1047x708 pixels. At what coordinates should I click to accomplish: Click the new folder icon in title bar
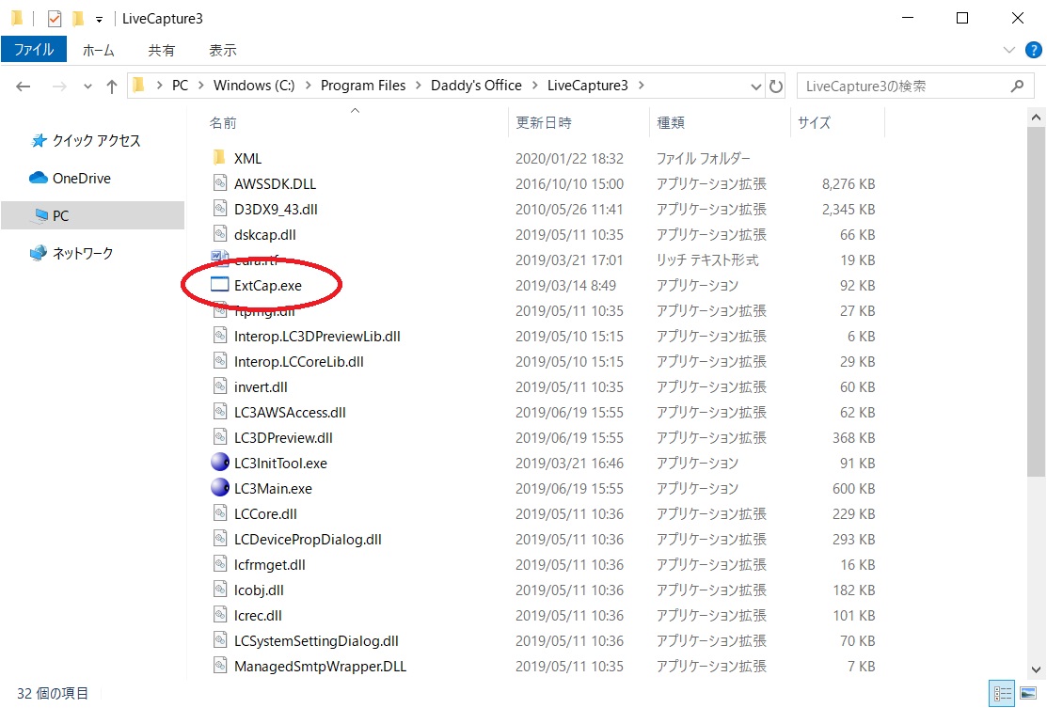click(78, 19)
